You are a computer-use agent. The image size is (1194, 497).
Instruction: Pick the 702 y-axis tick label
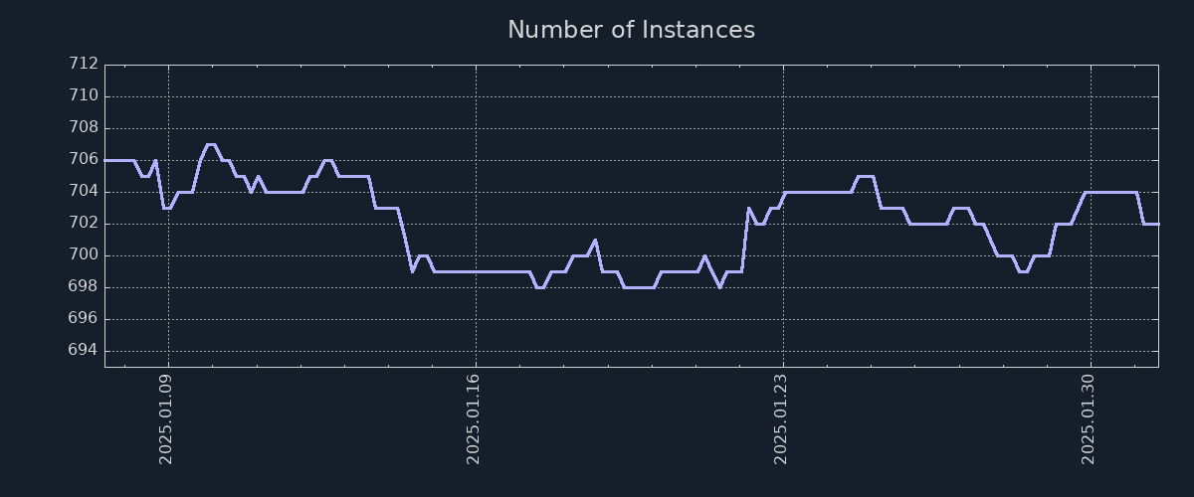click(84, 224)
